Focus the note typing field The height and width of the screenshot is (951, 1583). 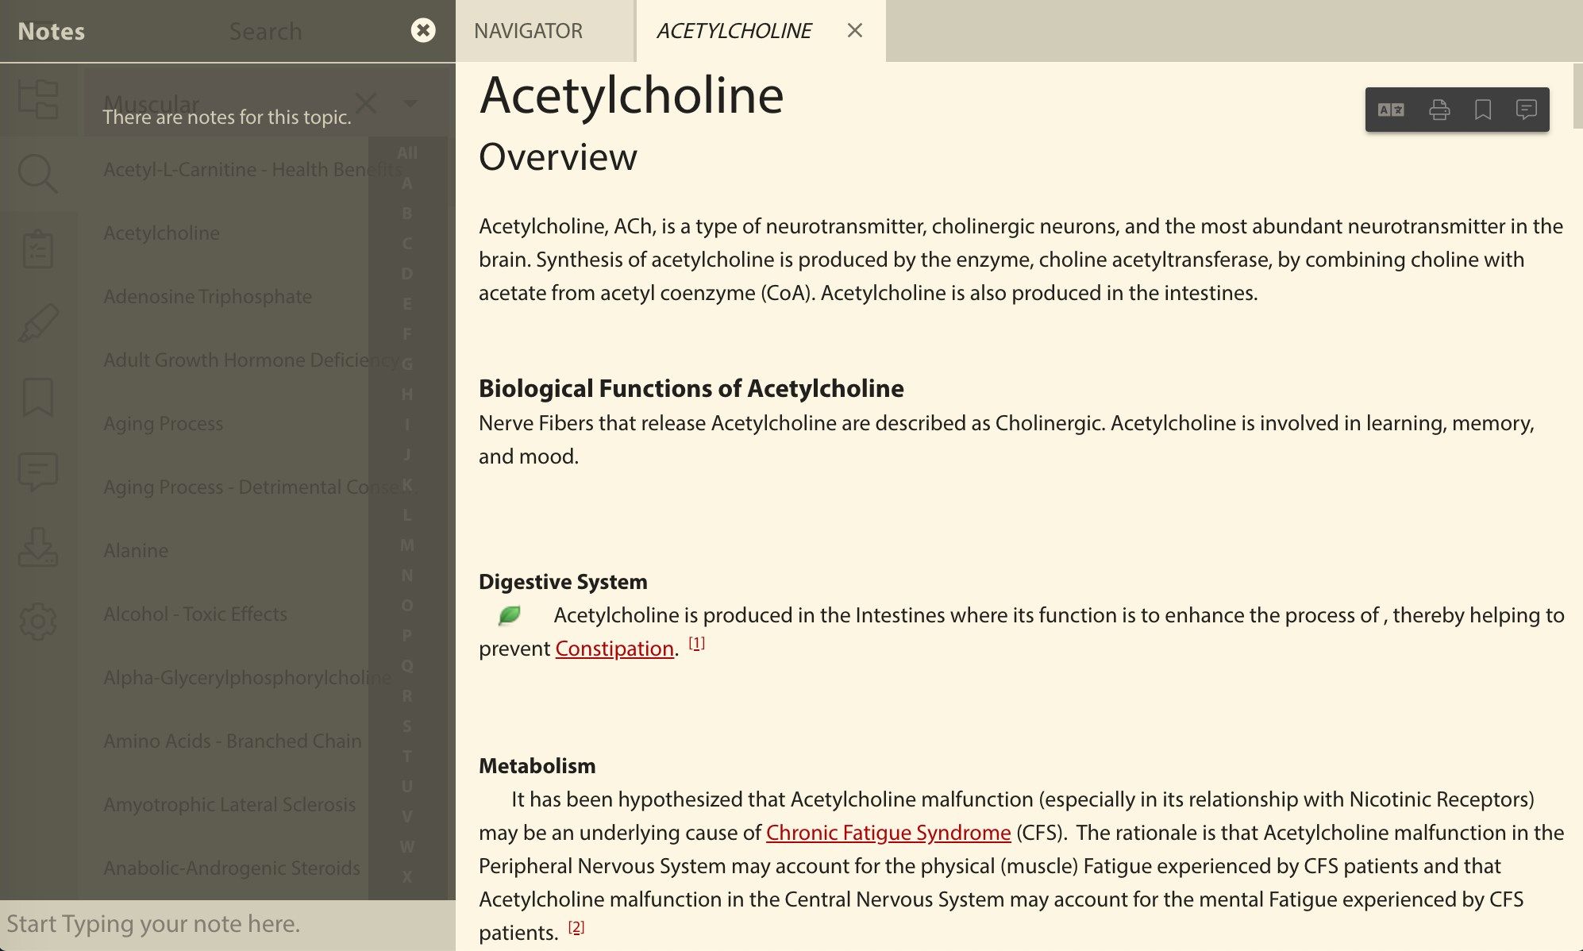228,924
